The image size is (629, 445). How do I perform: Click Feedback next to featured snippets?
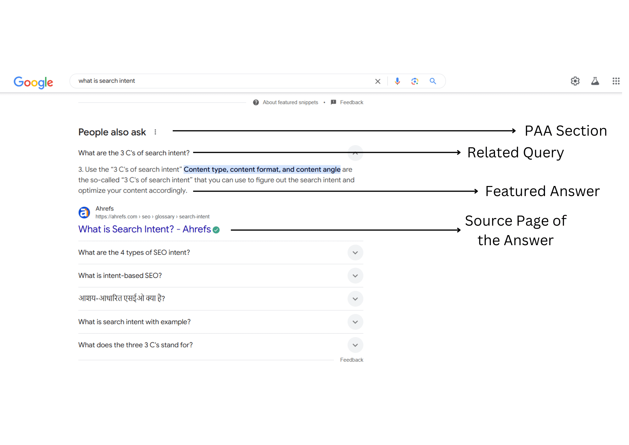click(352, 102)
